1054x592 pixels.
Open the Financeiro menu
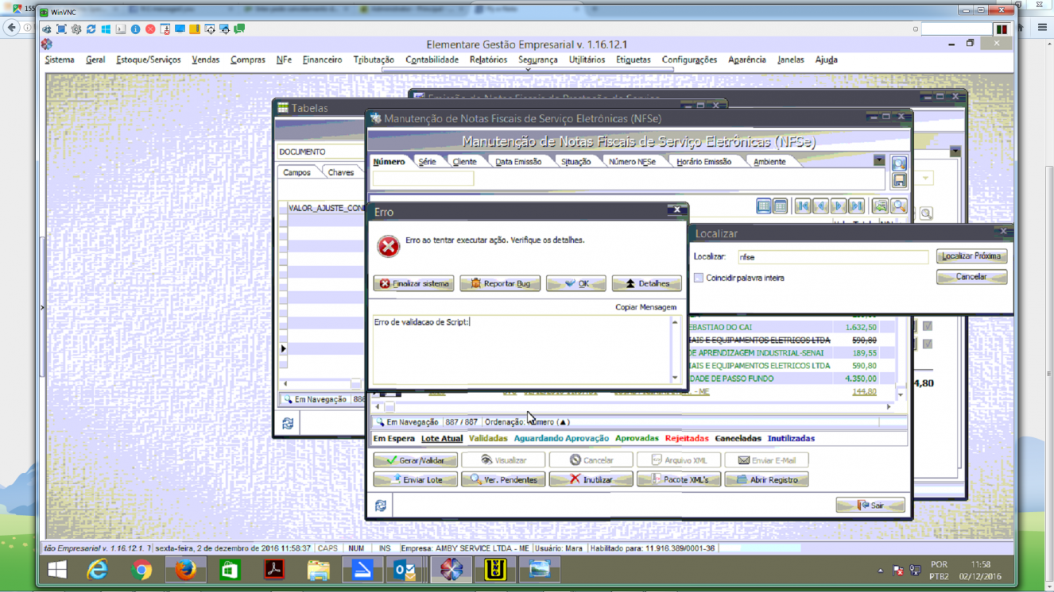click(x=322, y=60)
